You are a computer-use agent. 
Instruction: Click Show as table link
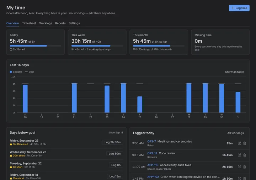[x=234, y=72]
